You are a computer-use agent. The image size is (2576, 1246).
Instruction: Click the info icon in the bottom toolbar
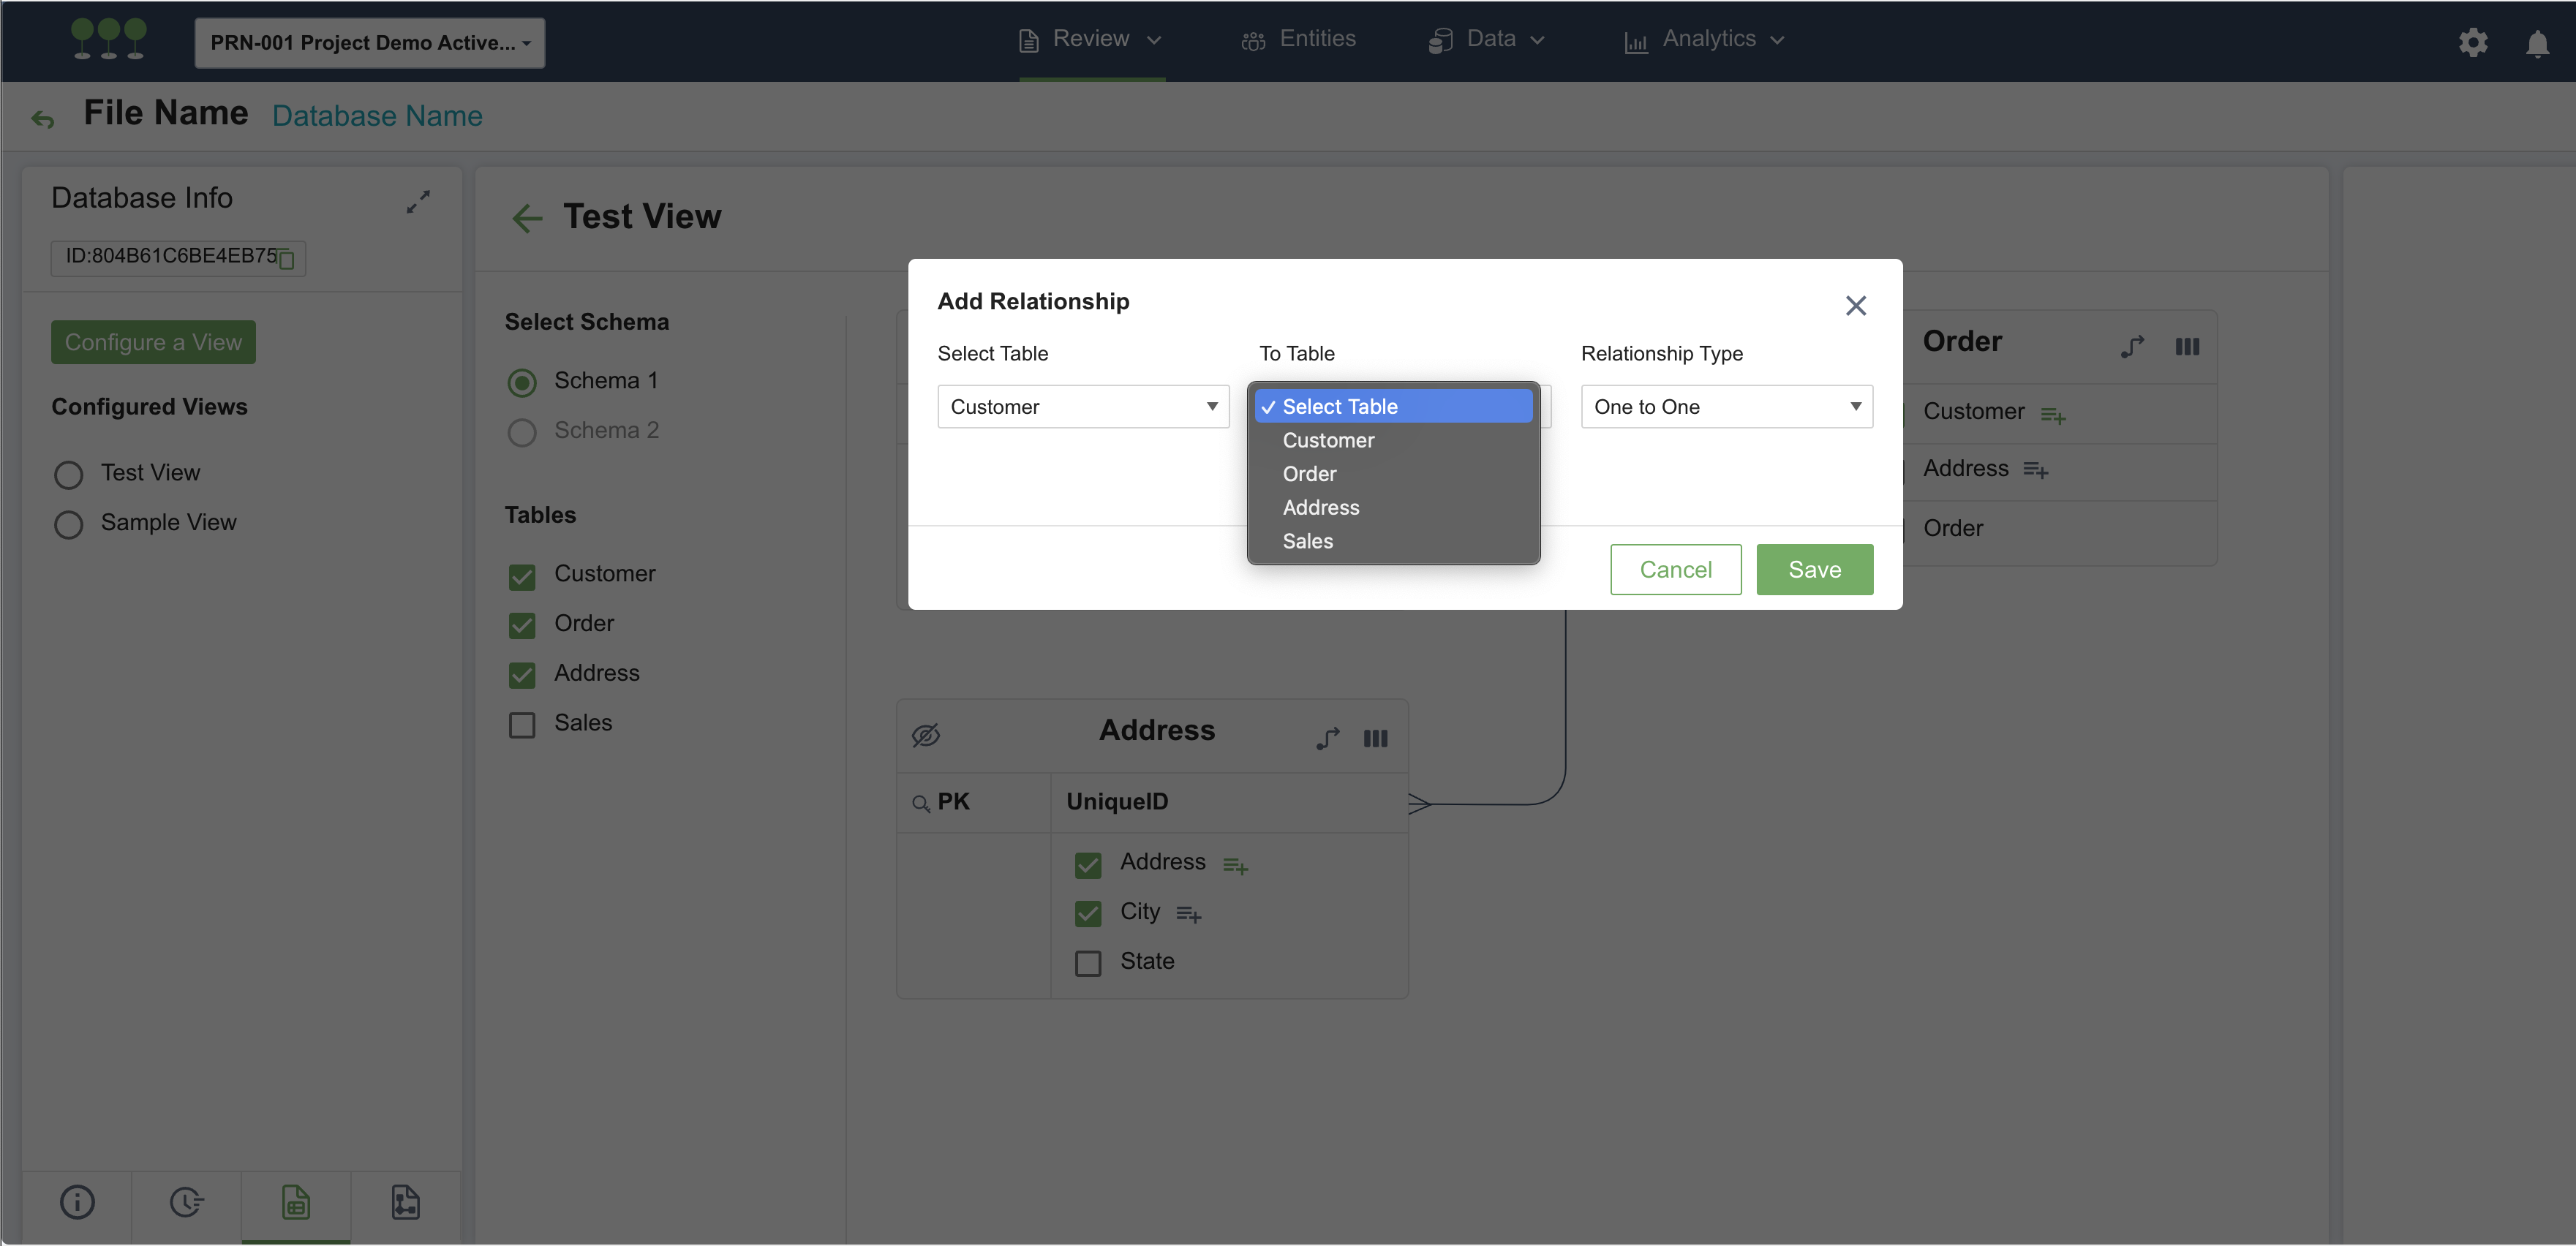coord(77,1202)
